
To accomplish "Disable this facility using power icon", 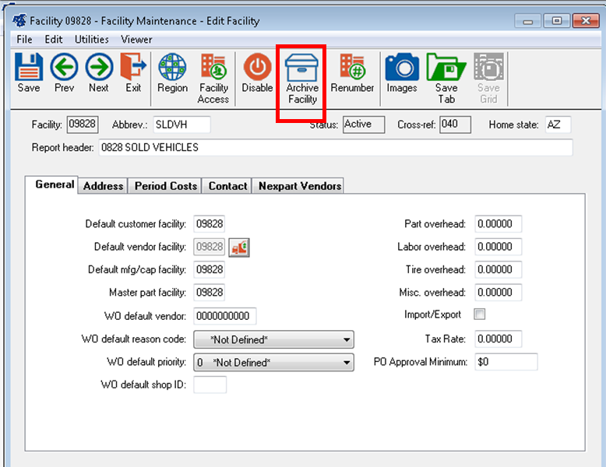I will coord(257,68).
